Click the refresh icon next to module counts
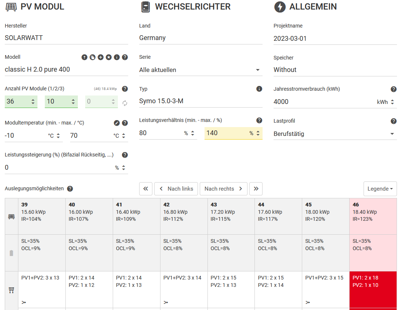 pos(125,103)
